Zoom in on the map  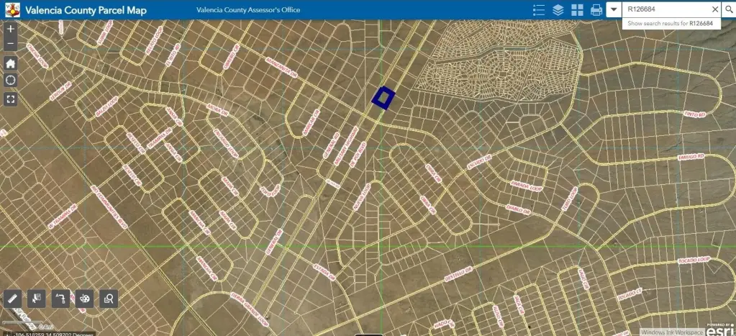click(10, 30)
